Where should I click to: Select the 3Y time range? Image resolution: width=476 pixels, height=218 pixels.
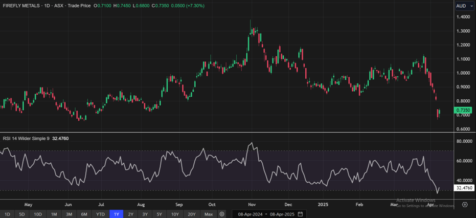[145, 214]
